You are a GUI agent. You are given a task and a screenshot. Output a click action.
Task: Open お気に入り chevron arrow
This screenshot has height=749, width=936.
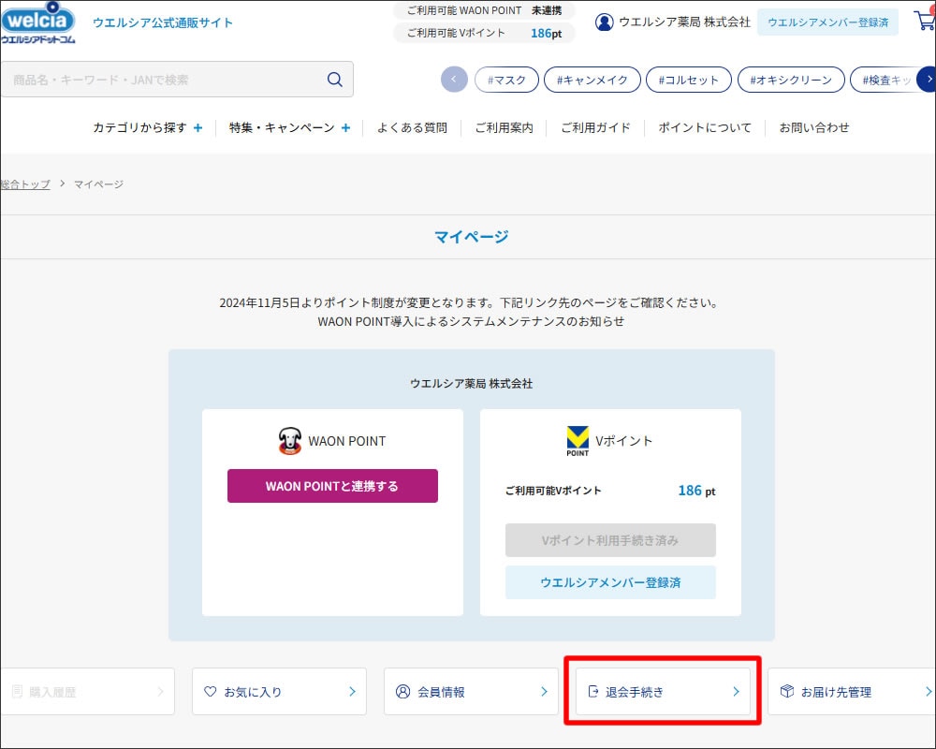click(352, 691)
